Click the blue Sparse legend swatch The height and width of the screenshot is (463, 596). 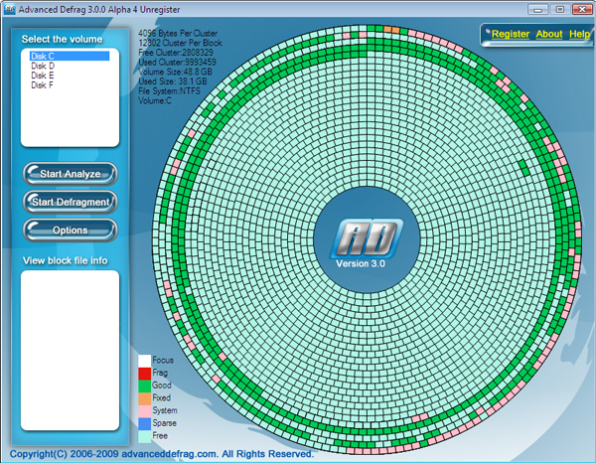(x=144, y=423)
